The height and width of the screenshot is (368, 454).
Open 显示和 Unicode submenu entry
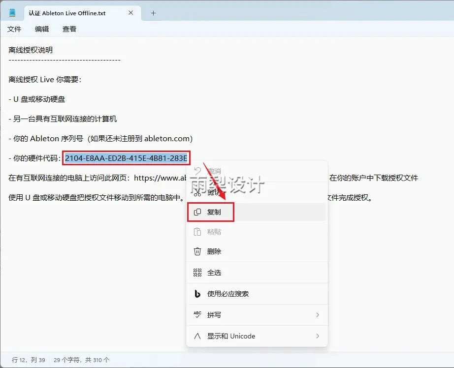[x=257, y=336]
